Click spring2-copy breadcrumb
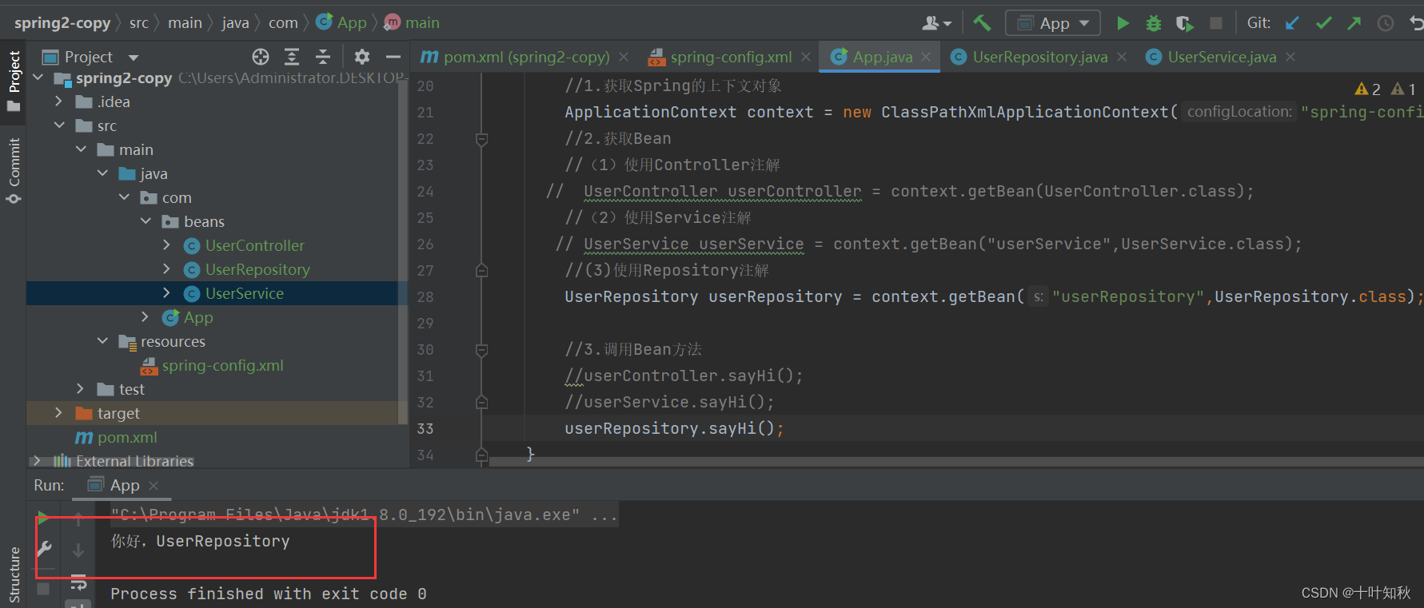The width and height of the screenshot is (1424, 608). coord(62,23)
